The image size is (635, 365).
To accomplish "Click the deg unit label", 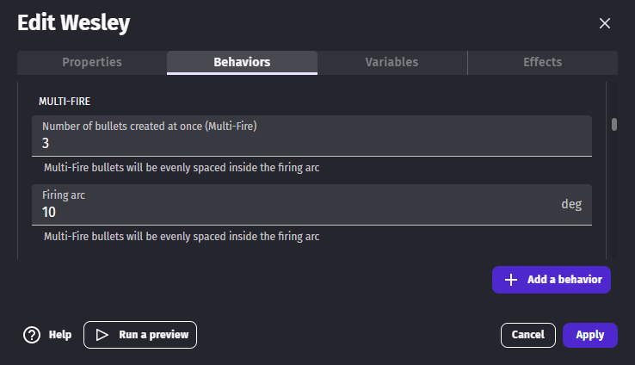I will (x=571, y=205).
